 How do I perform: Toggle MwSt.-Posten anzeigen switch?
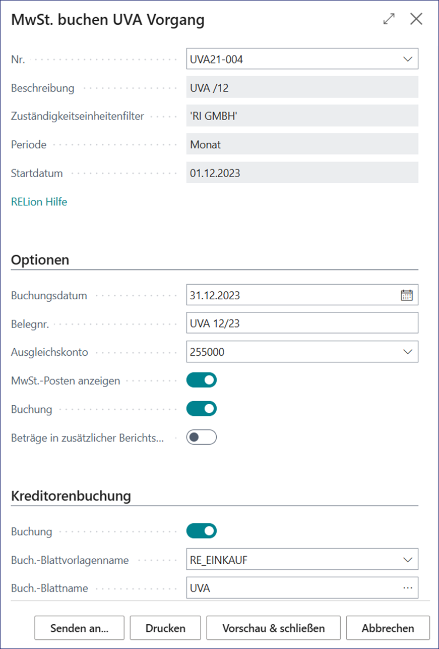click(202, 380)
